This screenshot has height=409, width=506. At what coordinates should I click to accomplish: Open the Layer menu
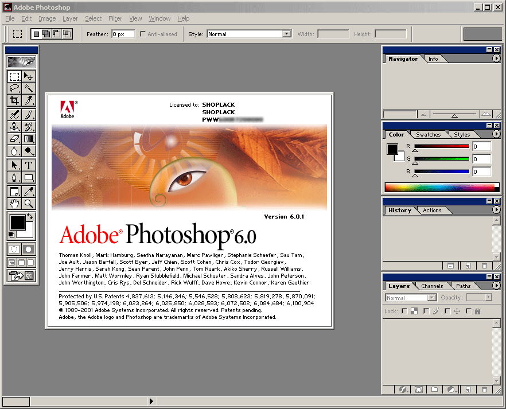click(x=71, y=18)
